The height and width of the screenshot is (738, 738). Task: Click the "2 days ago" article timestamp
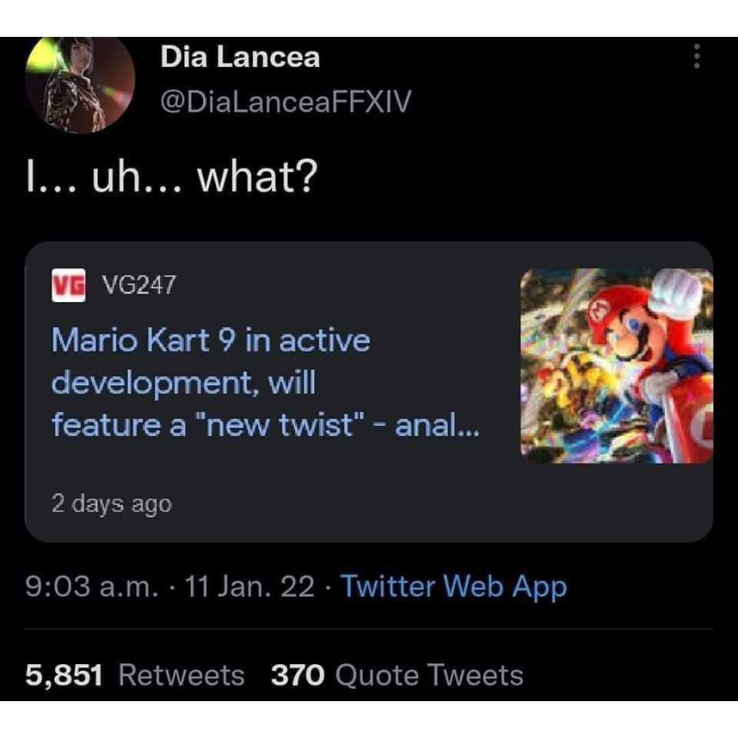tap(111, 504)
